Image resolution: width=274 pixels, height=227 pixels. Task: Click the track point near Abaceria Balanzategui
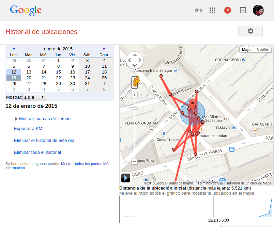[x=161, y=76]
